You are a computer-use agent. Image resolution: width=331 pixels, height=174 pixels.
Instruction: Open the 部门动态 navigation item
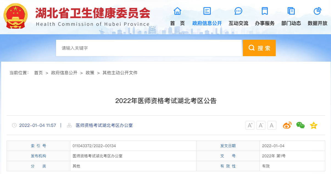pyautogui.click(x=291, y=23)
